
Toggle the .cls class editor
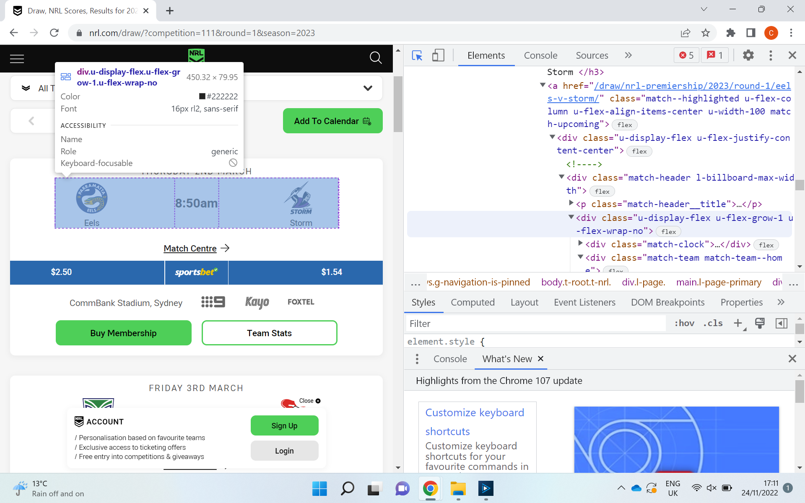point(713,323)
